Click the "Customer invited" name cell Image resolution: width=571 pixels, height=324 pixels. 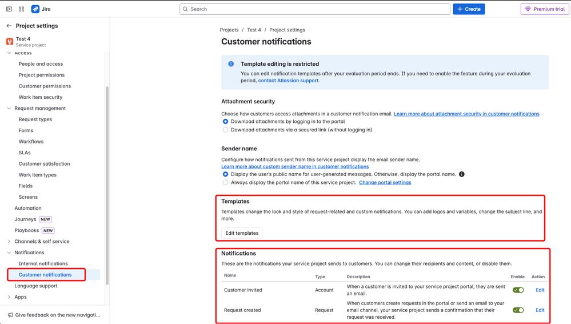[243, 290]
